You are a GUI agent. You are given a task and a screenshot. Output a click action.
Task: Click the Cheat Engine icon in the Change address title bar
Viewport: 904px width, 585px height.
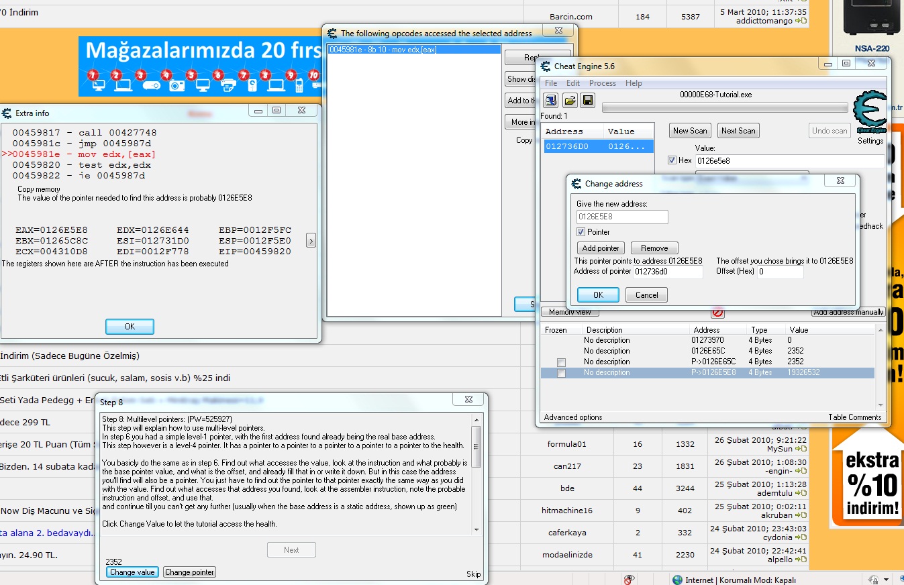click(x=576, y=184)
